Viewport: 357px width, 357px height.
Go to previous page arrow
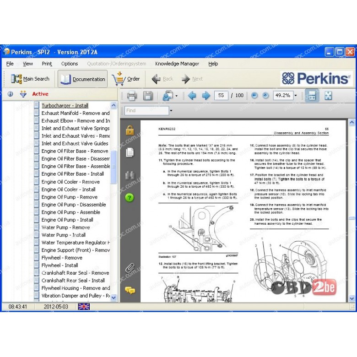(x=192, y=95)
